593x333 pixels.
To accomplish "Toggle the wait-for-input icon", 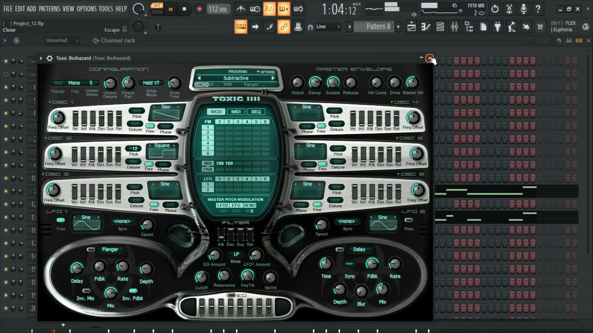I will coord(255,9).
